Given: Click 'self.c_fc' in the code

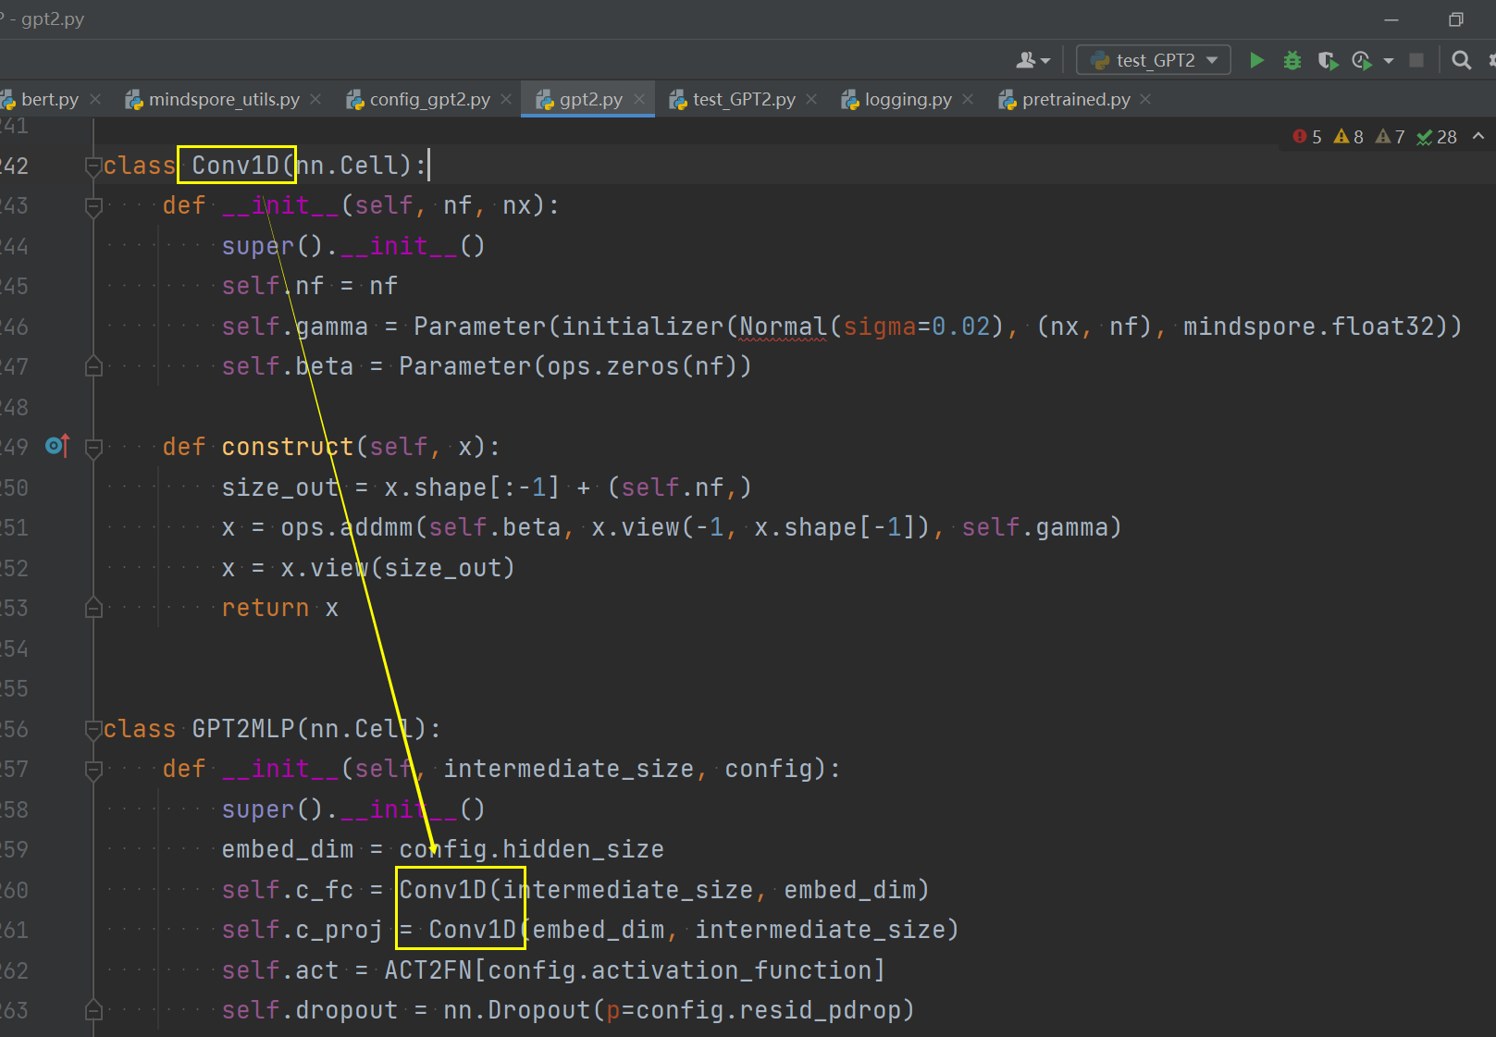Looking at the screenshot, I should (288, 890).
